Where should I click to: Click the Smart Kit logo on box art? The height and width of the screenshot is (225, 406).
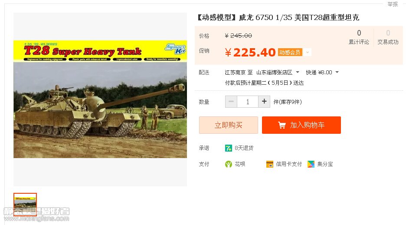pyautogui.click(x=175, y=49)
